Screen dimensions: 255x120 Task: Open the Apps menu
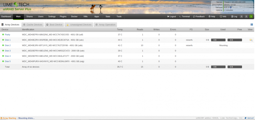(x=97, y=16)
